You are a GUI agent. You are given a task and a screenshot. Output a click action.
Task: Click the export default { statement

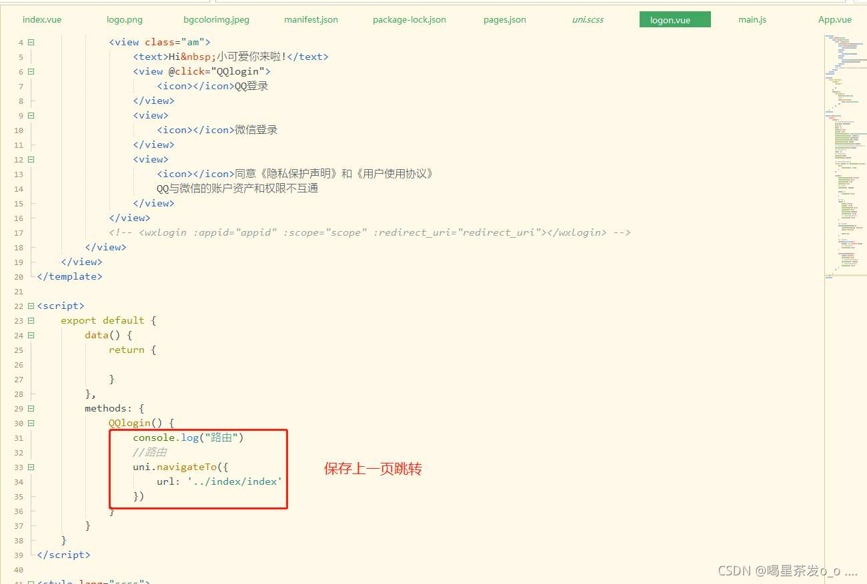[x=108, y=320]
